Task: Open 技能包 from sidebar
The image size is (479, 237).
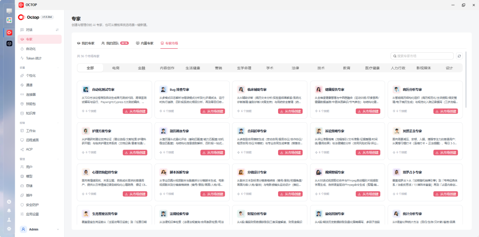Action: click(x=39, y=104)
